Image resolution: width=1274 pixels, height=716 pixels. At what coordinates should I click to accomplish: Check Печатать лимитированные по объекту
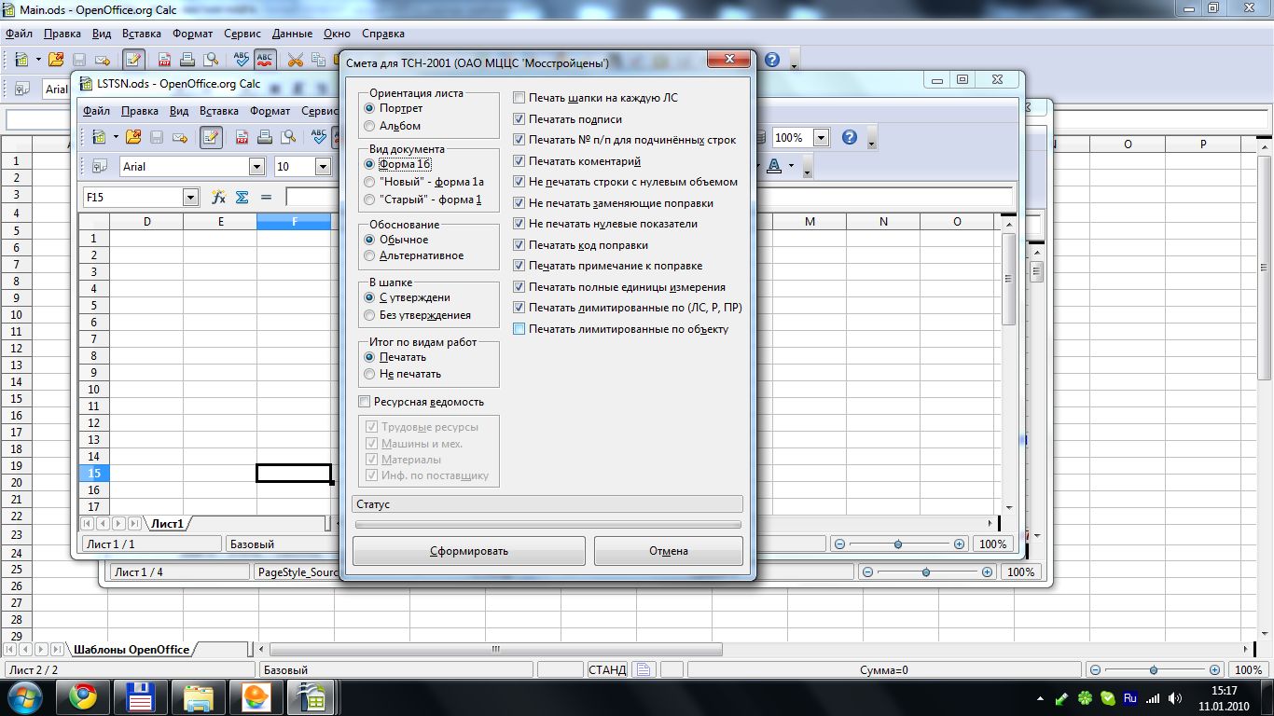point(621,329)
